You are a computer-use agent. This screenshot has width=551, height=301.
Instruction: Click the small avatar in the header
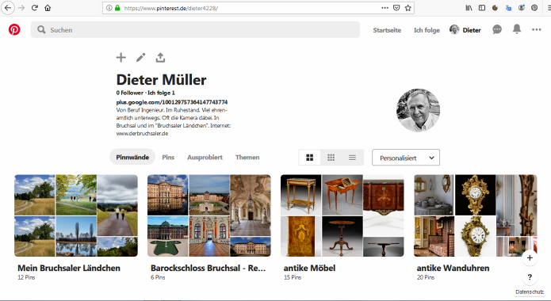(454, 29)
